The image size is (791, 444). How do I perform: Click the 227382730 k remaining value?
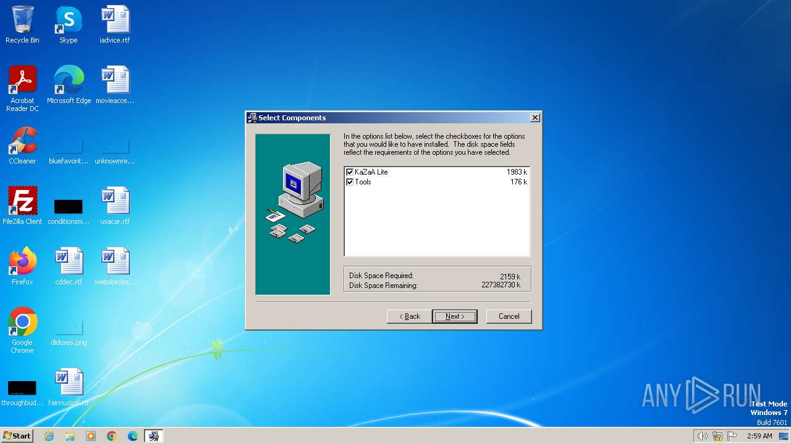[x=501, y=285]
